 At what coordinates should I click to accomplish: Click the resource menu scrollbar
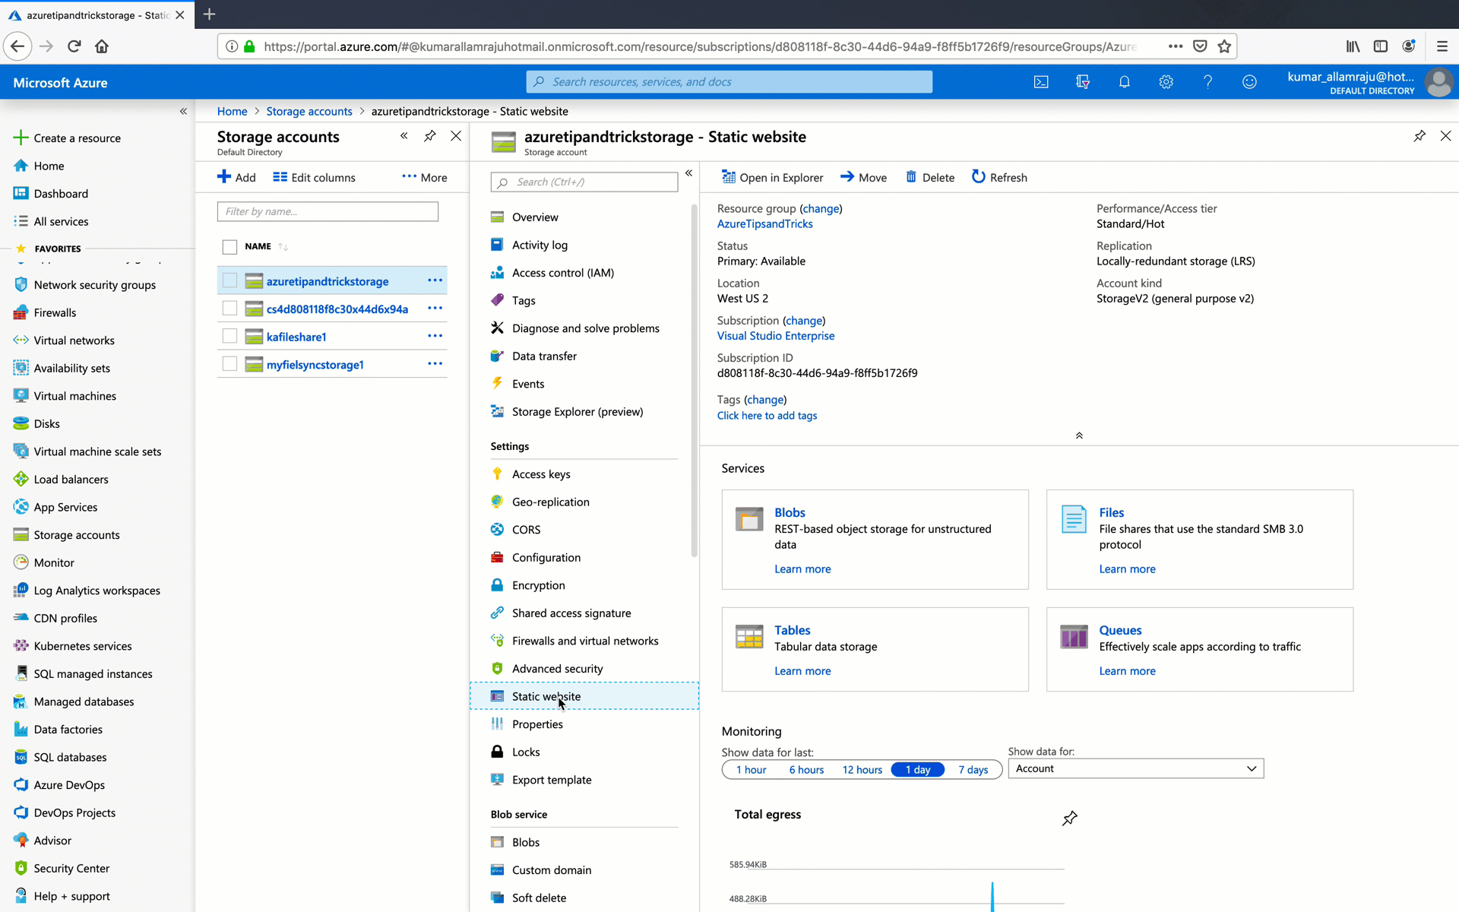point(694,380)
